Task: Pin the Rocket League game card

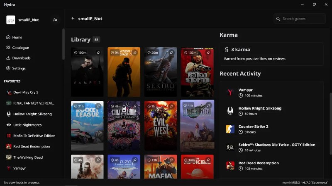Action: click(x=98, y=106)
